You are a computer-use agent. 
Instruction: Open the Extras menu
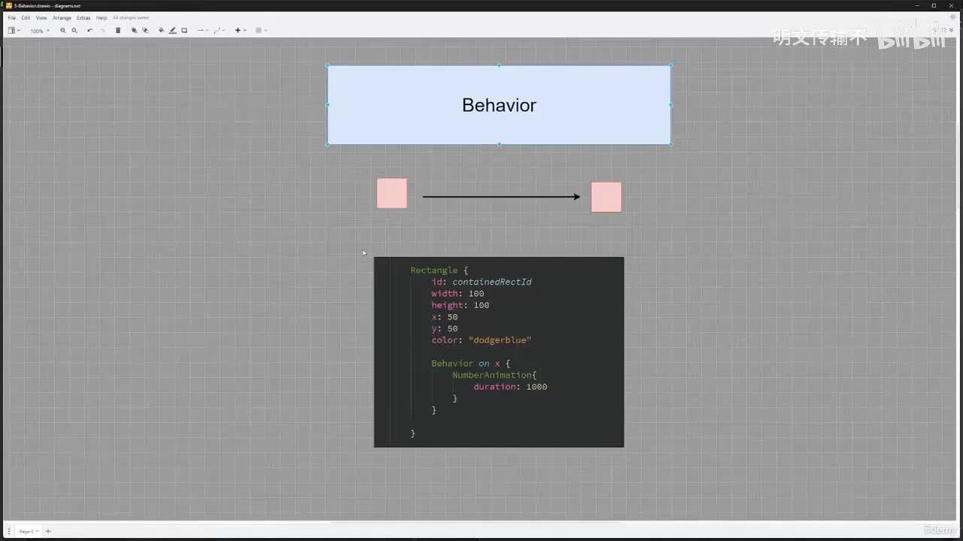click(x=84, y=17)
